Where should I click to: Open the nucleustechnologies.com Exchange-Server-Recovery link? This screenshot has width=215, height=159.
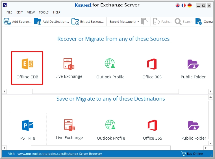pos(60,154)
